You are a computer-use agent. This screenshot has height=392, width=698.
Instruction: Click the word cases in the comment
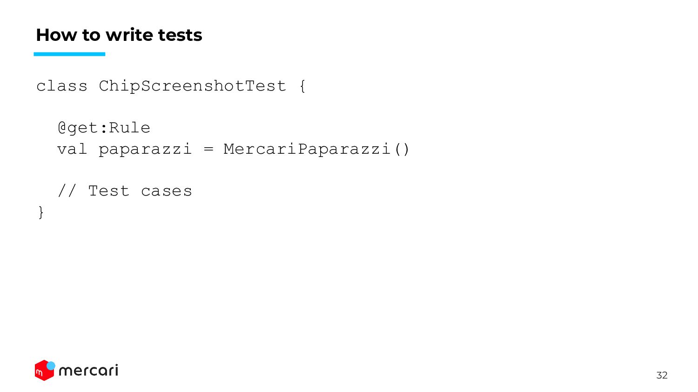coord(166,191)
